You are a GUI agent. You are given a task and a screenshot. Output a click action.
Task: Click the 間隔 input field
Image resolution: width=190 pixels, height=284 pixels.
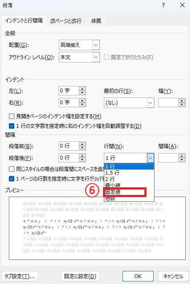point(168,158)
